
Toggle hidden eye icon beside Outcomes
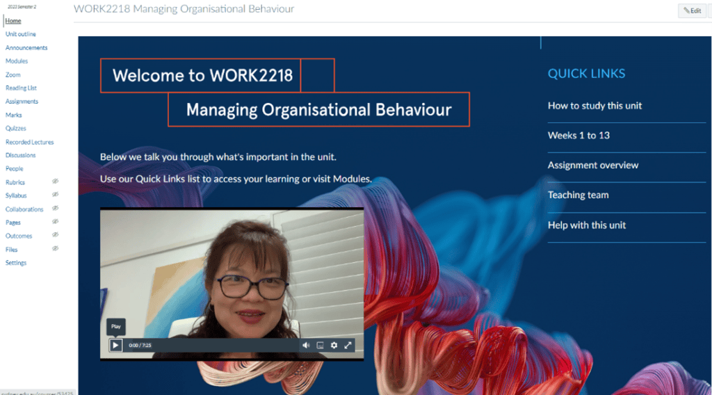[55, 235]
